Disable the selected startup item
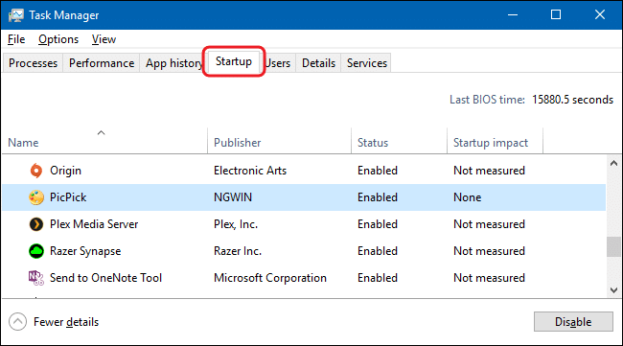Viewport: 623px width, 346px height. [x=573, y=322]
